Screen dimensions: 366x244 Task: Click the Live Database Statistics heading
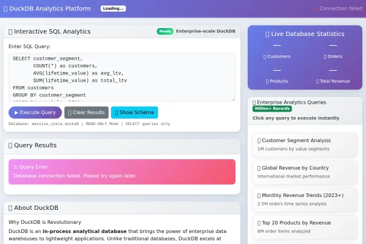pos(305,34)
